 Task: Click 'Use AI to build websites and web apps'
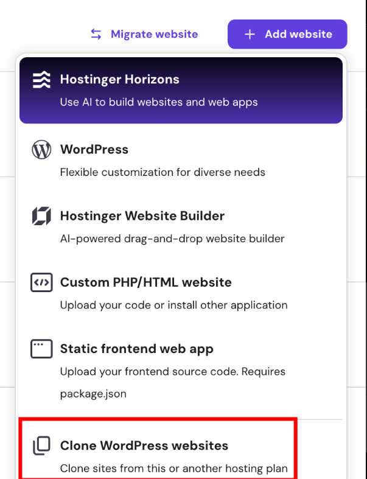click(x=159, y=102)
